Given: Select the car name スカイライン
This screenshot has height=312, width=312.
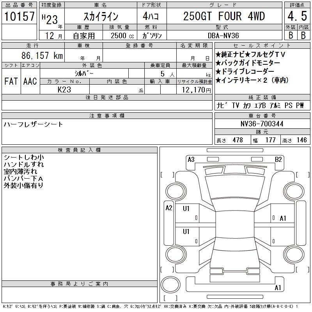Looking at the screenshot, I should click(101, 16).
